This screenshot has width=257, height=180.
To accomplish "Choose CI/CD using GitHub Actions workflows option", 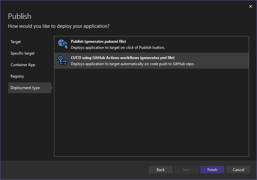I will point(123,58).
